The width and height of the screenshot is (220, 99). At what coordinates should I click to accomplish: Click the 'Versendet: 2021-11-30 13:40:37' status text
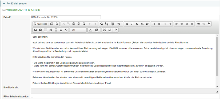click(23, 10)
